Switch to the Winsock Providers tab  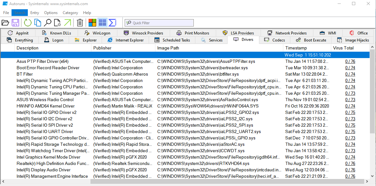click(x=143, y=33)
